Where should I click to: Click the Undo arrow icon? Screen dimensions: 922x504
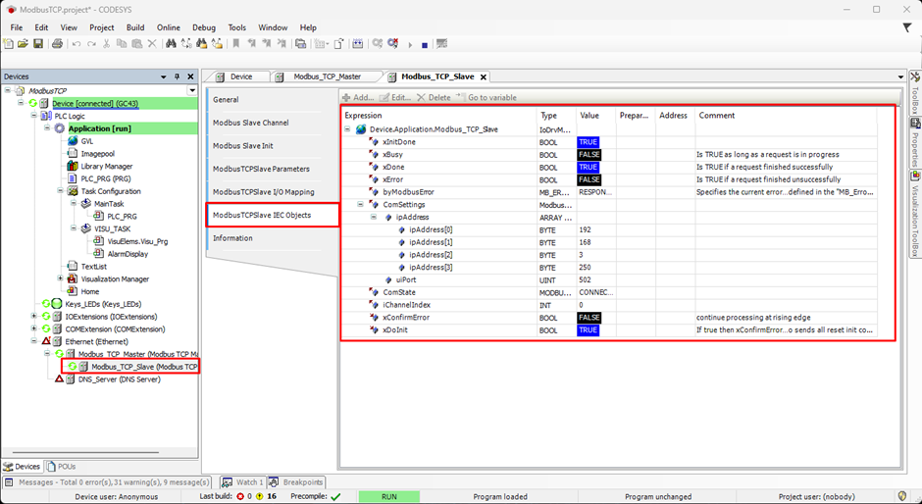(x=76, y=43)
